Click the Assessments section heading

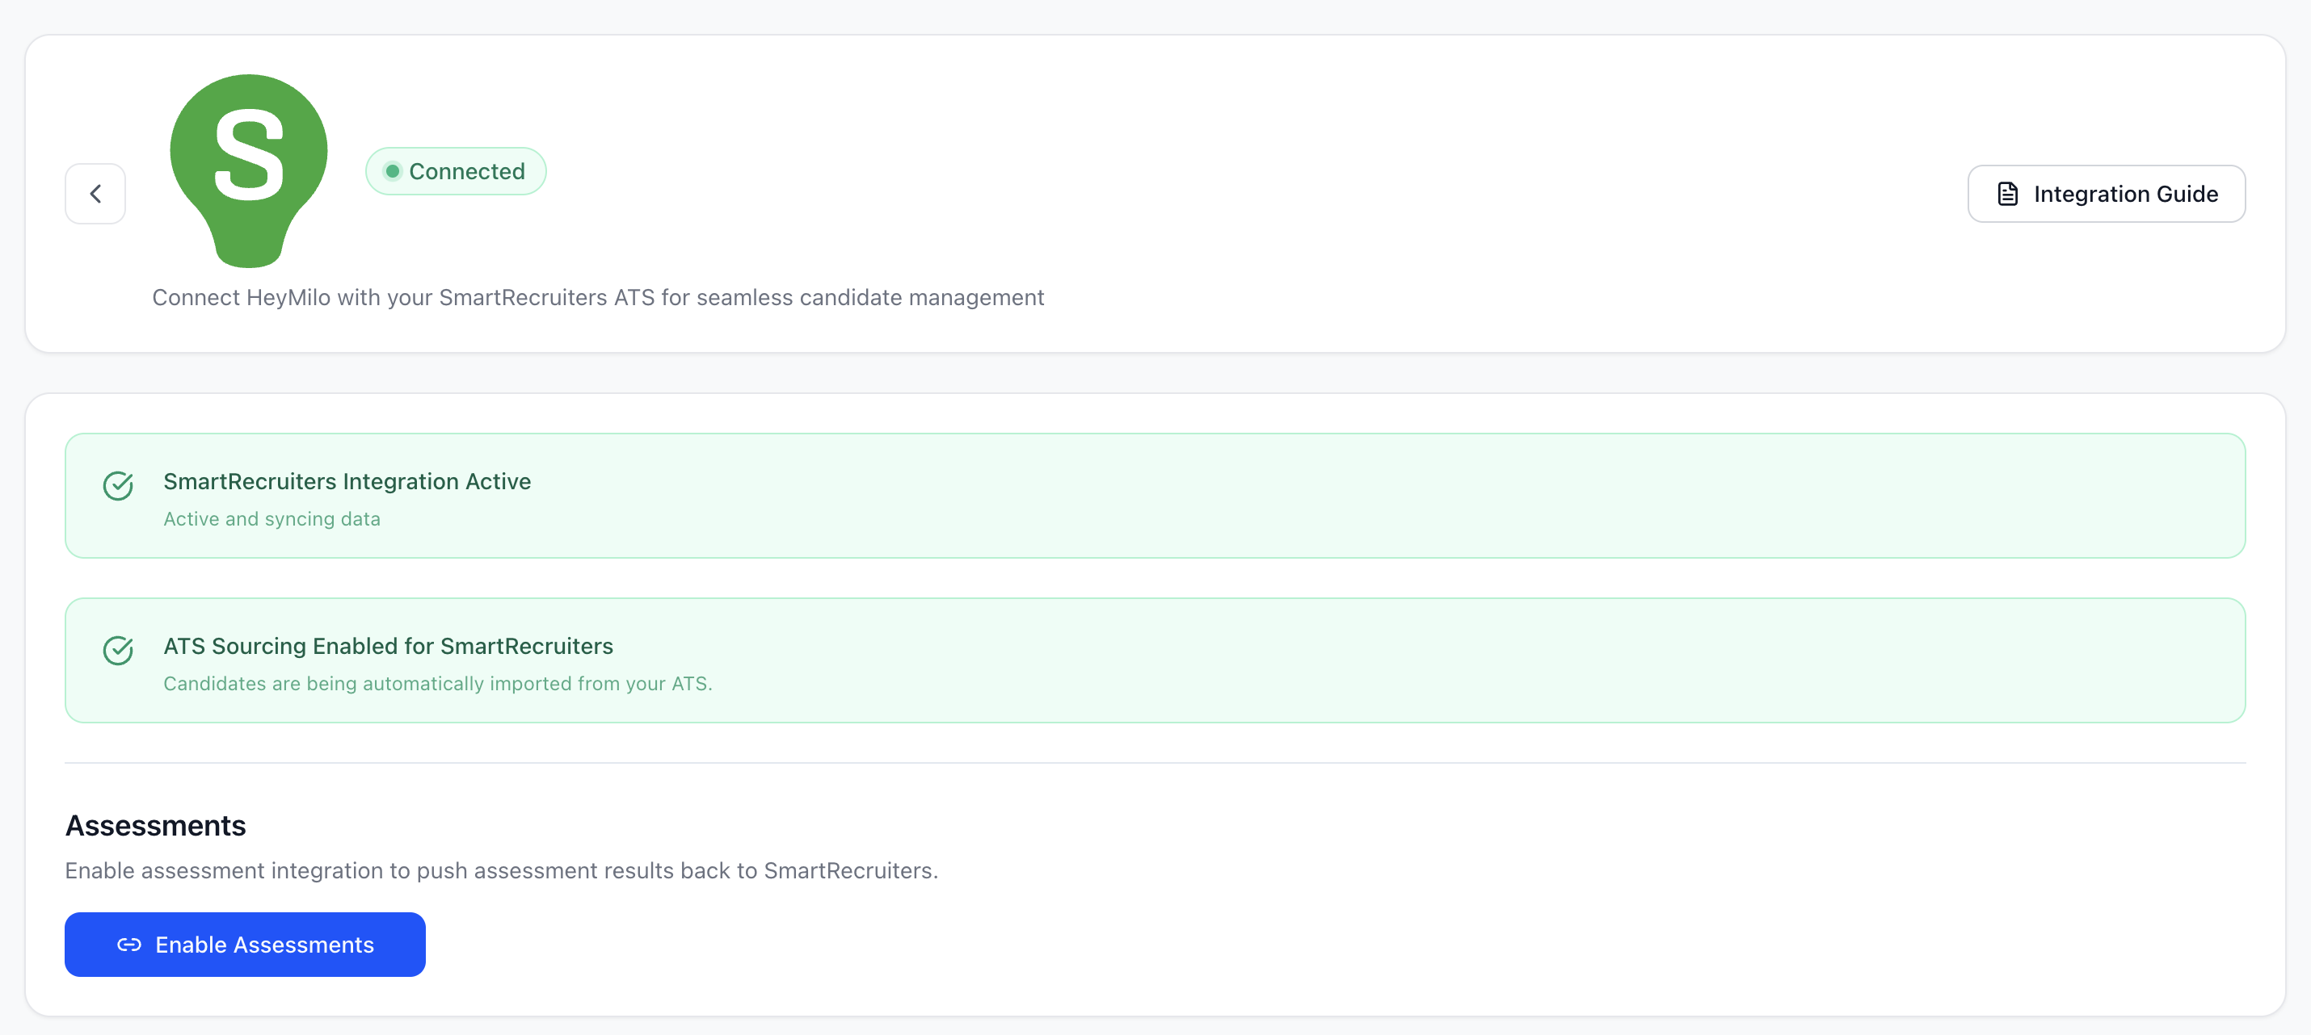click(x=156, y=825)
